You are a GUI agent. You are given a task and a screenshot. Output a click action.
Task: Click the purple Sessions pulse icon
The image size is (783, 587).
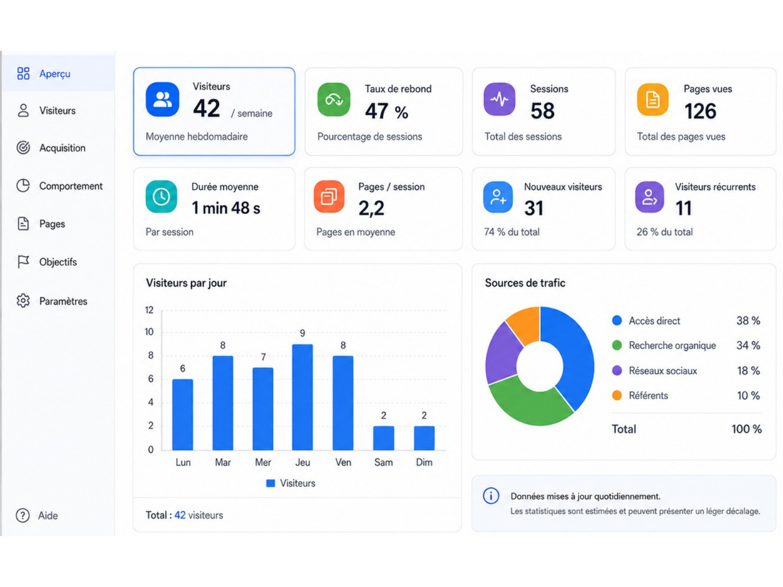pyautogui.click(x=500, y=99)
